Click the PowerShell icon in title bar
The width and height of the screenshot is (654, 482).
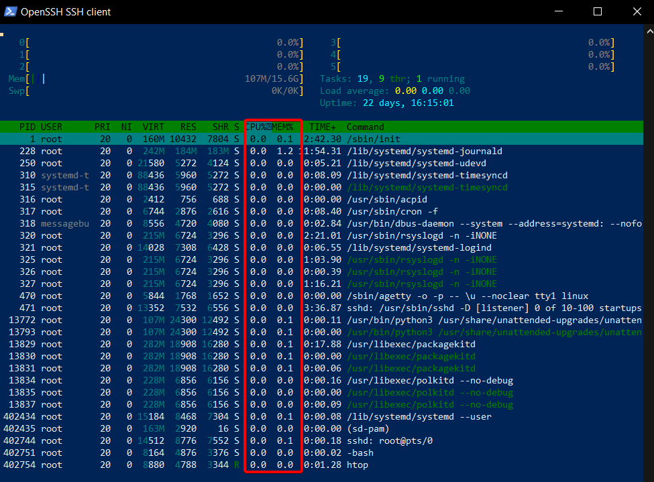[11, 11]
